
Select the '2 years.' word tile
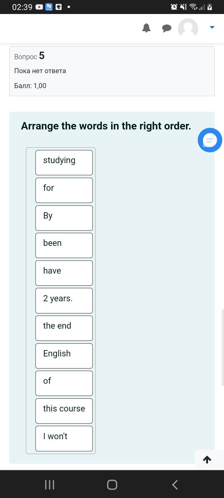tap(64, 300)
